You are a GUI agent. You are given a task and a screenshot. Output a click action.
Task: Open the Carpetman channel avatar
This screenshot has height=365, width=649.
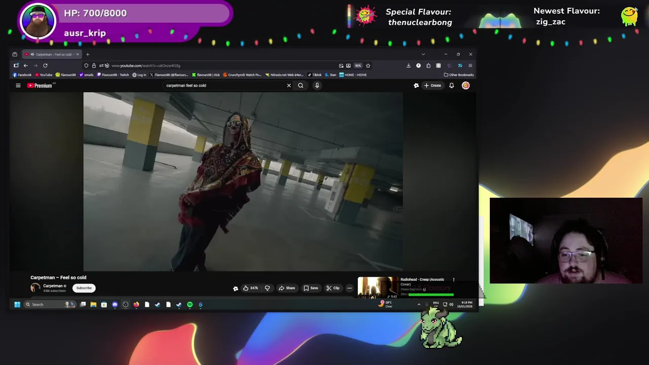click(35, 288)
